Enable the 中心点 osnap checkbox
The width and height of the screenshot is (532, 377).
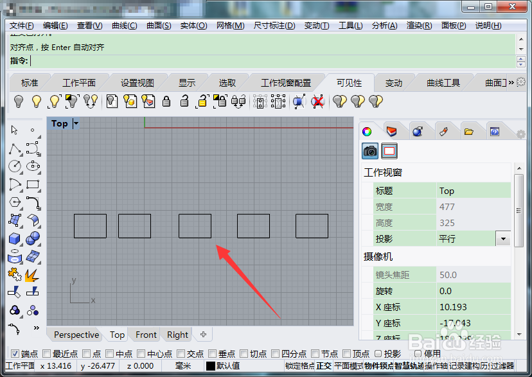pyautogui.click(x=141, y=354)
